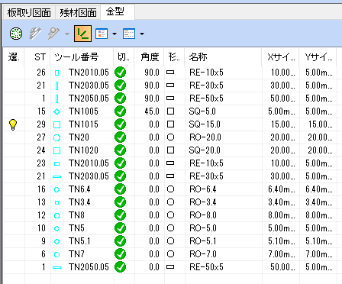Click the 5.10m.. X size cell
This screenshot has height=284, width=342.
coord(282,241)
